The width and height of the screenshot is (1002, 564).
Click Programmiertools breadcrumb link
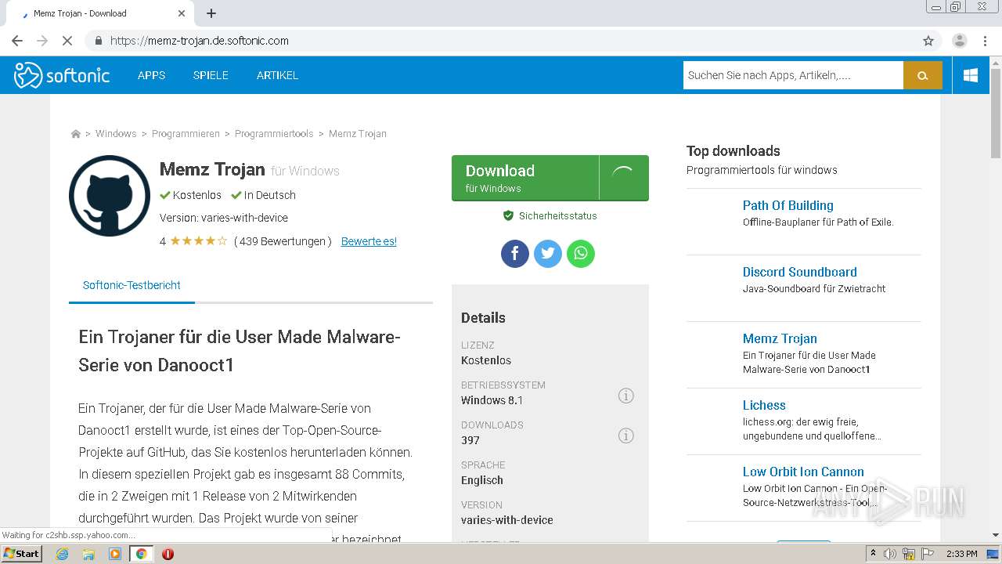pyautogui.click(x=274, y=134)
